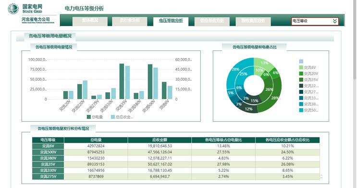Click the dark green 交流35V bar
Image resolution: width=357 pixels, height=188 pixels.
click(122, 81)
